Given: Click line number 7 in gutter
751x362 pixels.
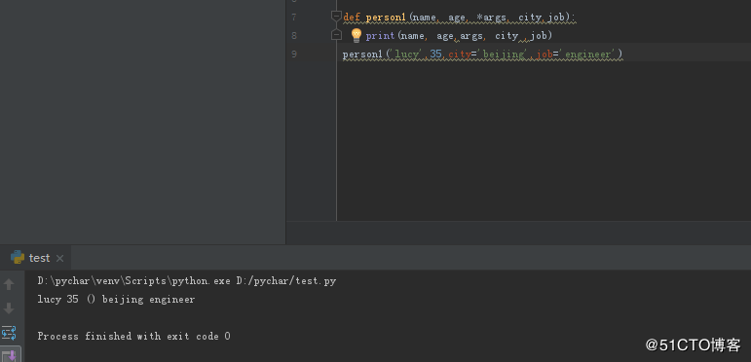Looking at the screenshot, I should 293,18.
